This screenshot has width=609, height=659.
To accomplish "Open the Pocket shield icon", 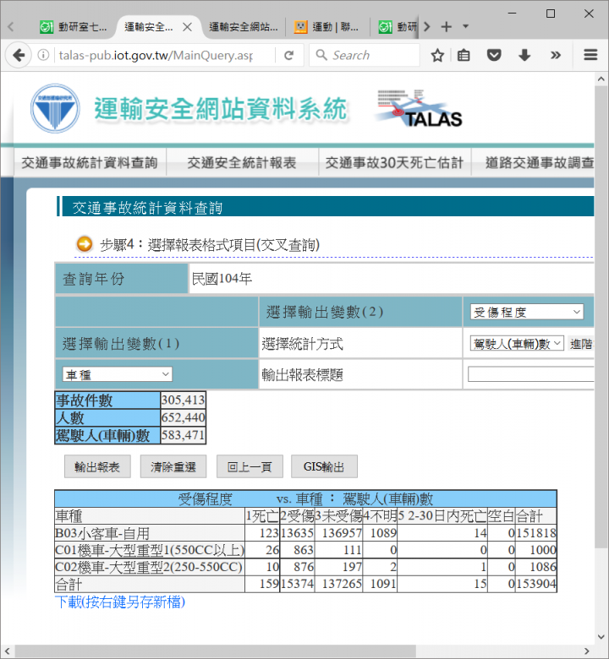I will (494, 55).
